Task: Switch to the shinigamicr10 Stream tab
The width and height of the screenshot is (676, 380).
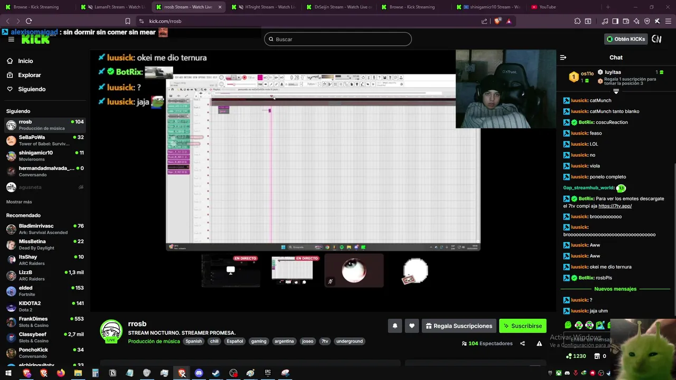Action: pyautogui.click(x=489, y=7)
